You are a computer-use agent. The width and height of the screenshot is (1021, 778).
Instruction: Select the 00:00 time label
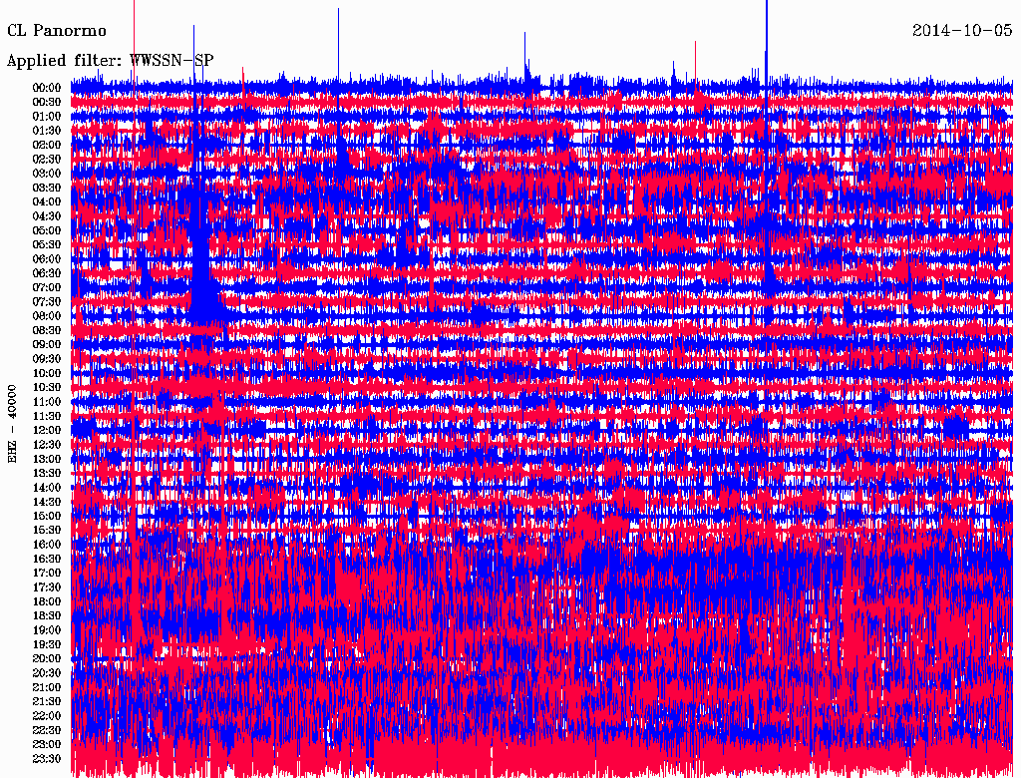[47, 88]
